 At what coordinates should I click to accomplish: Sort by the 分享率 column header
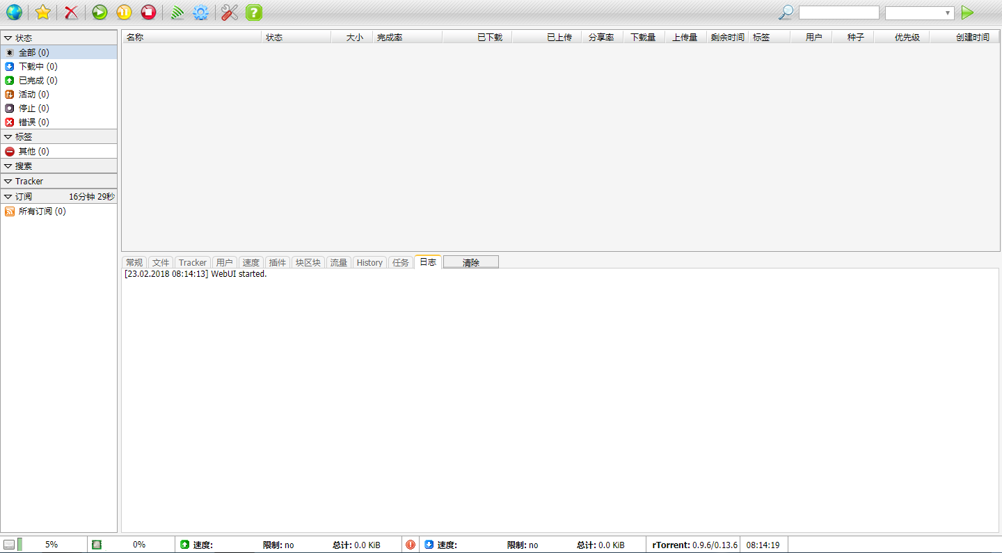pos(603,38)
